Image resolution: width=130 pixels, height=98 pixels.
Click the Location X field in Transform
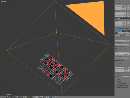click(x=121, y=5)
